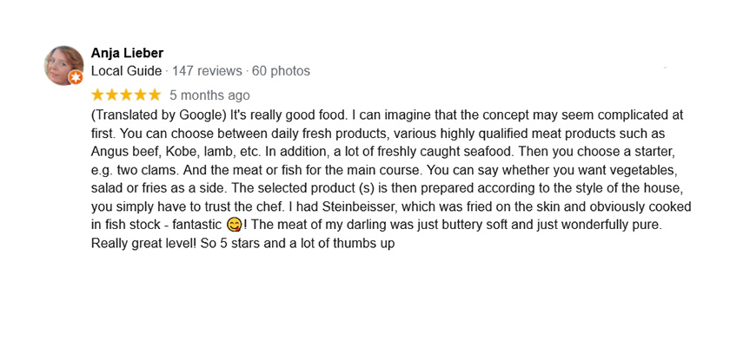Viewport: 730px width, 347px height.
Task: Click the Translated by Google note
Action: click(159, 115)
